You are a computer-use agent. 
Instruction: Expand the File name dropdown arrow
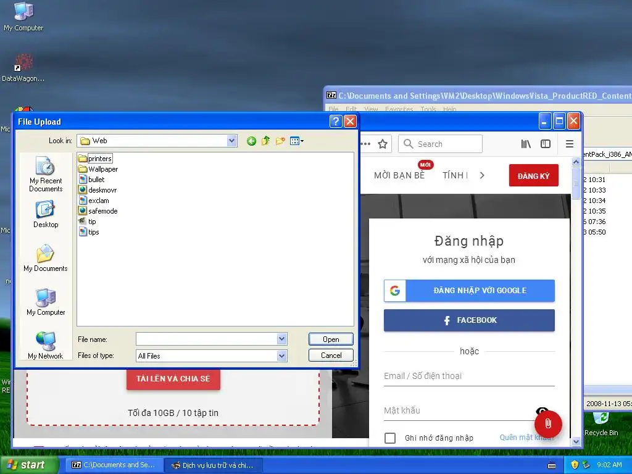281,339
